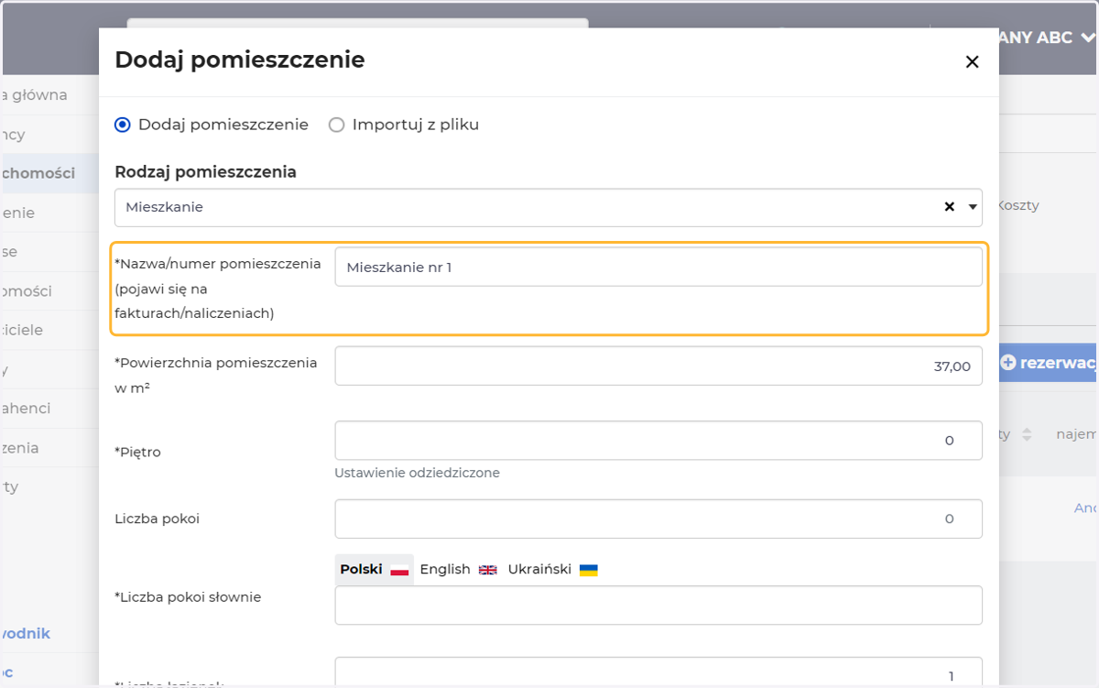Image resolution: width=1099 pixels, height=688 pixels.
Task: Click the plus rezerwację button
Action: point(1048,363)
